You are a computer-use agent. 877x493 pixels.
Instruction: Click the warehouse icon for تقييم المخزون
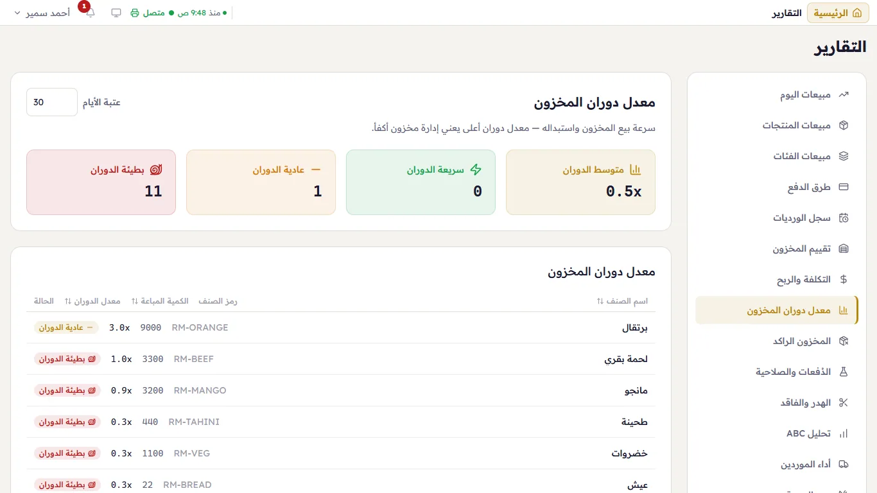[x=844, y=249]
